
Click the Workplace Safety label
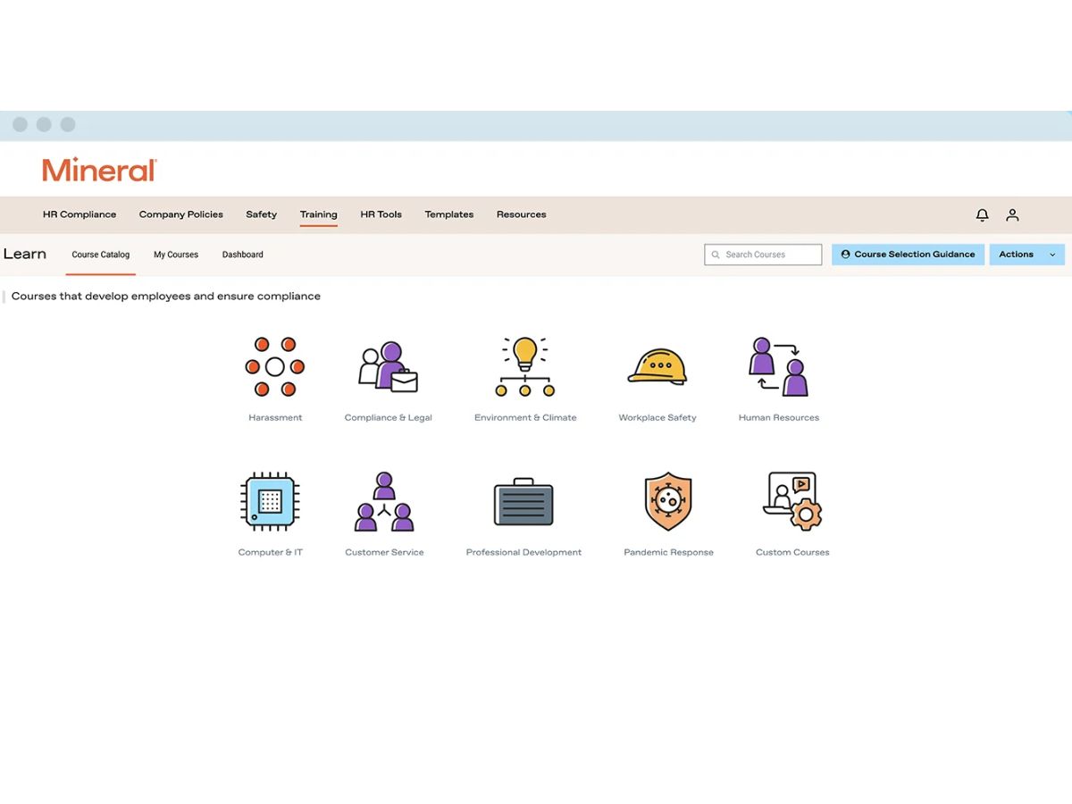point(657,418)
